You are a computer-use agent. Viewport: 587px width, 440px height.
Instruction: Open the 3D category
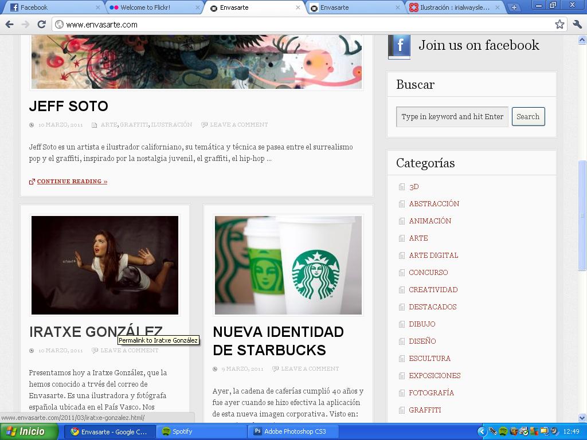coord(414,187)
